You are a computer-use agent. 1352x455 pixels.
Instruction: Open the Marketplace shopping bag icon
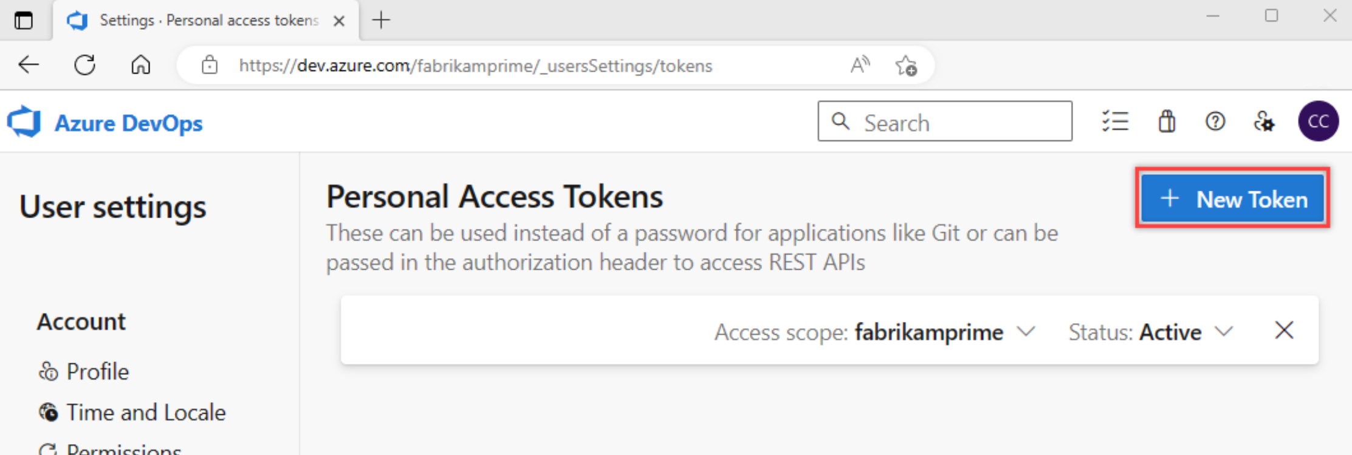(1166, 121)
